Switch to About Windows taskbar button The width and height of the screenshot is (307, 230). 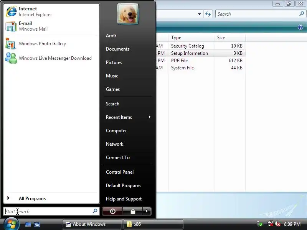[92, 224]
